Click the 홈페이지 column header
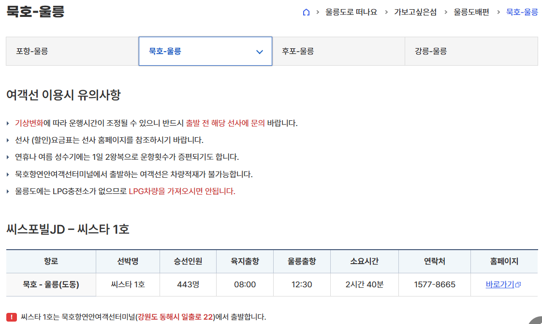Viewport: 542px width, 324px height. pyautogui.click(x=504, y=261)
